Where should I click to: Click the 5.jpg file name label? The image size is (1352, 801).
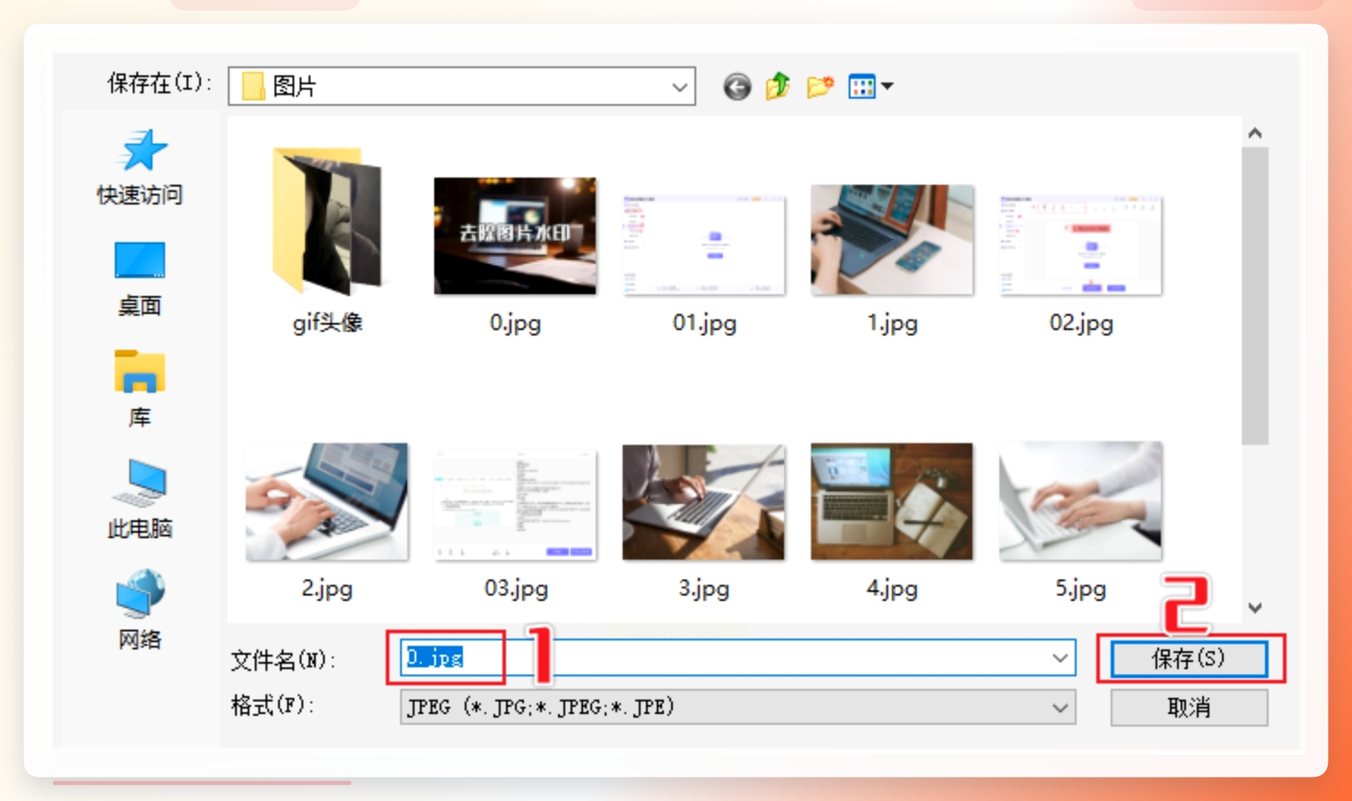point(1080,588)
